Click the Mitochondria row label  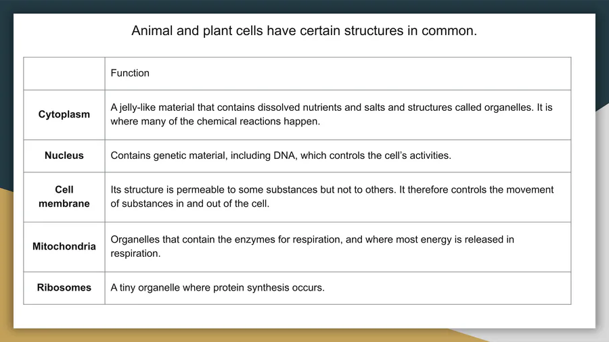[64, 246]
